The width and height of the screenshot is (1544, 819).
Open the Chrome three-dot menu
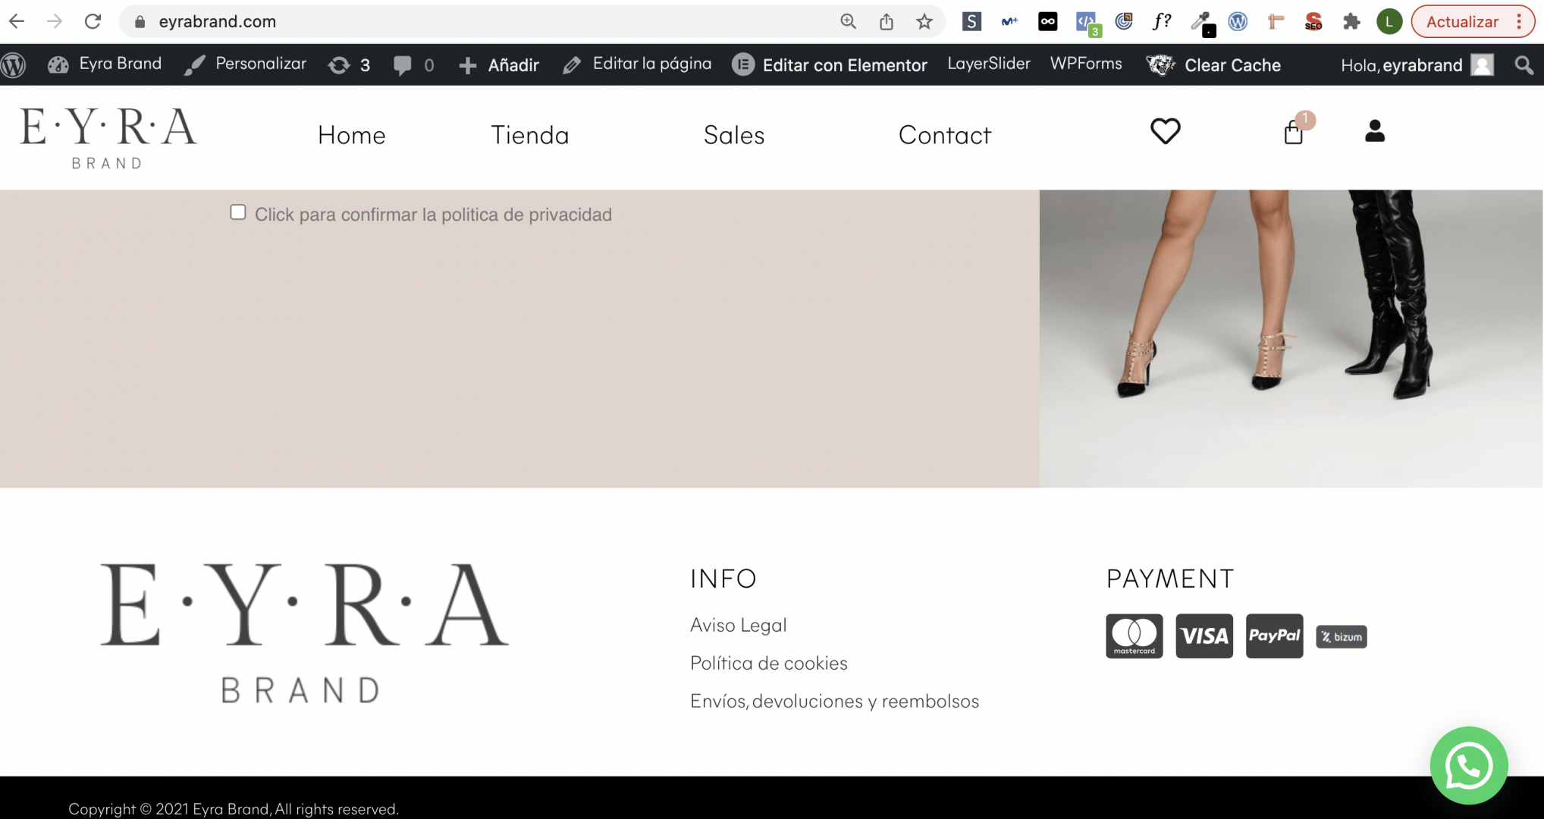[1519, 21]
